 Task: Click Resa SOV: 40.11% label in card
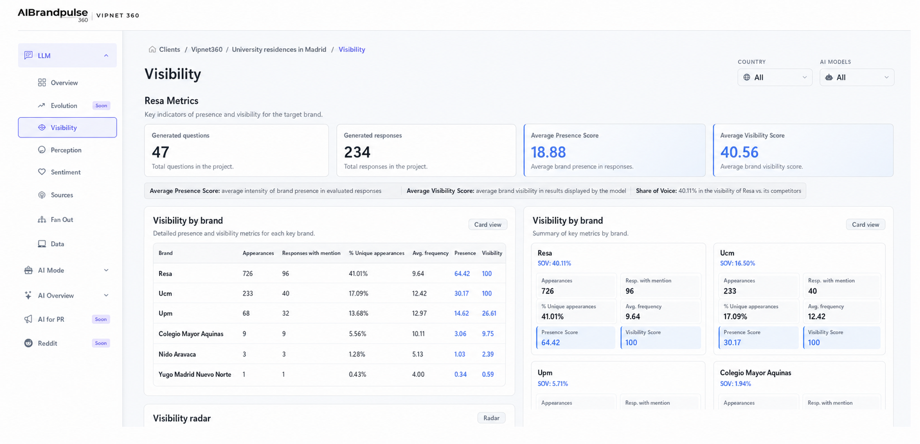click(x=554, y=263)
